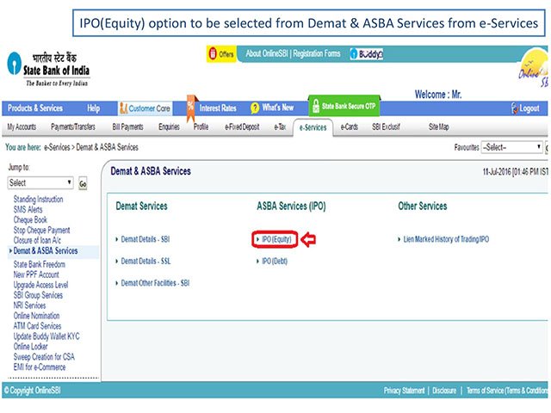Viewport: 551px width, 413px height.
Task: Click Online Nomination in sidebar
Action: (36, 316)
